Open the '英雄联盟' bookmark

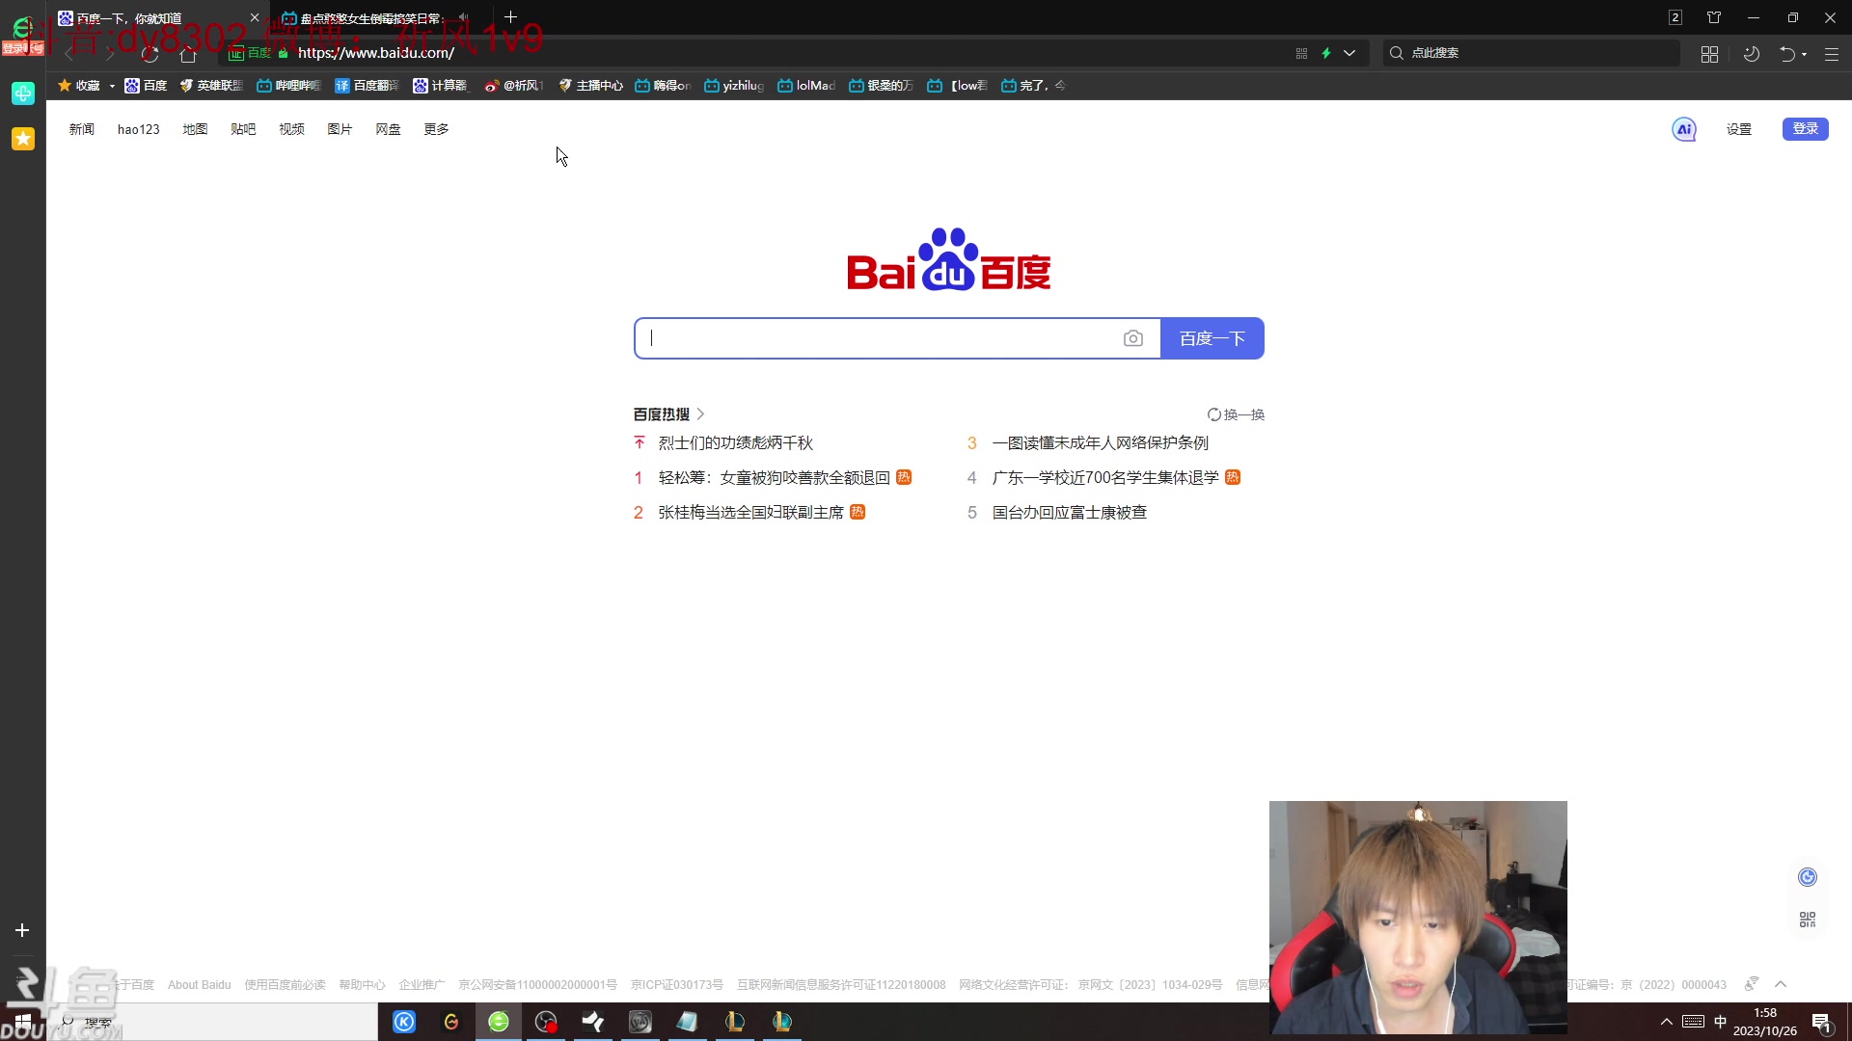tap(210, 86)
